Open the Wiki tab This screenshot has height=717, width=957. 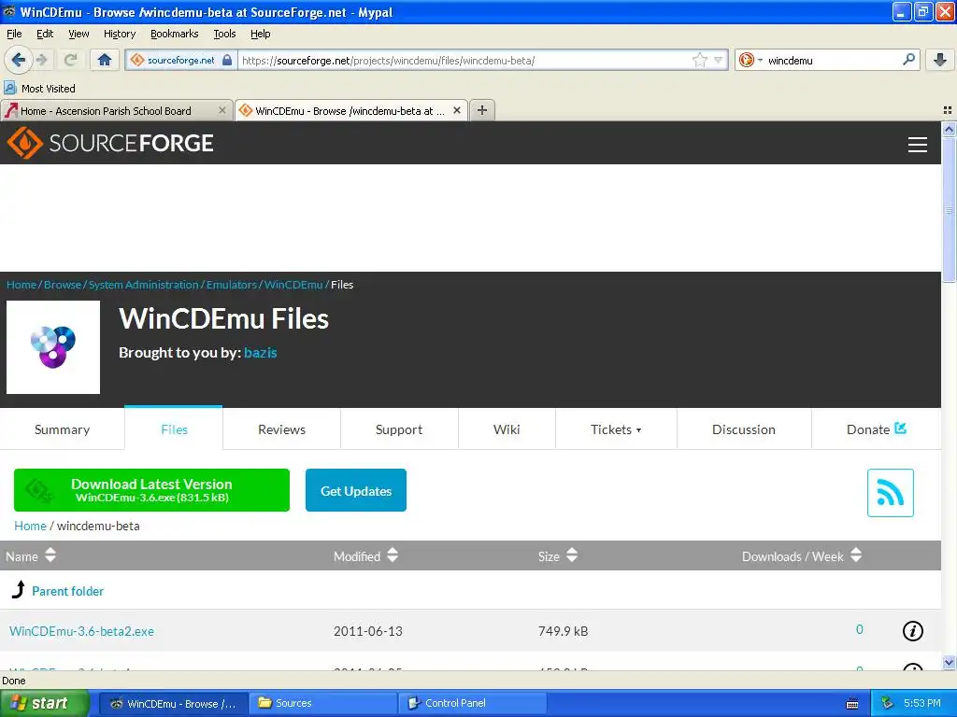click(x=507, y=429)
